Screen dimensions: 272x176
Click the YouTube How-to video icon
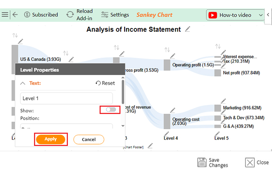(x=213, y=15)
